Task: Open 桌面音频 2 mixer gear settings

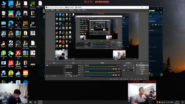Action: tap(119, 75)
